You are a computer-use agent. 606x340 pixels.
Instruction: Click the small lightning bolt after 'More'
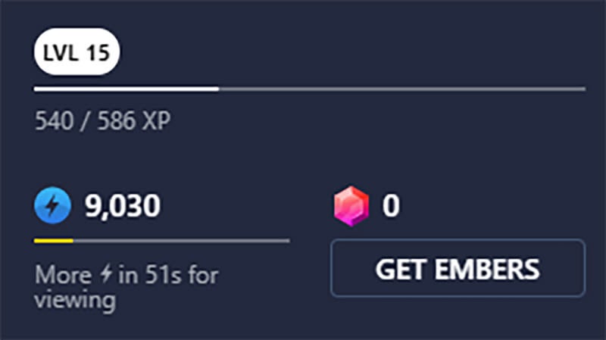105,274
